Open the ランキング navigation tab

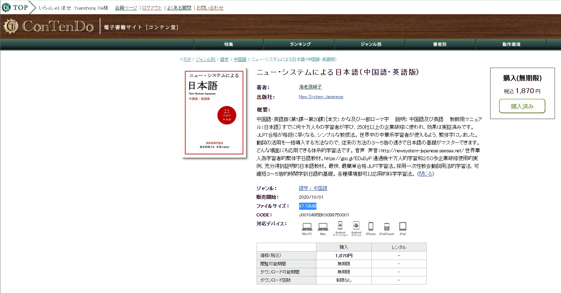point(300,44)
